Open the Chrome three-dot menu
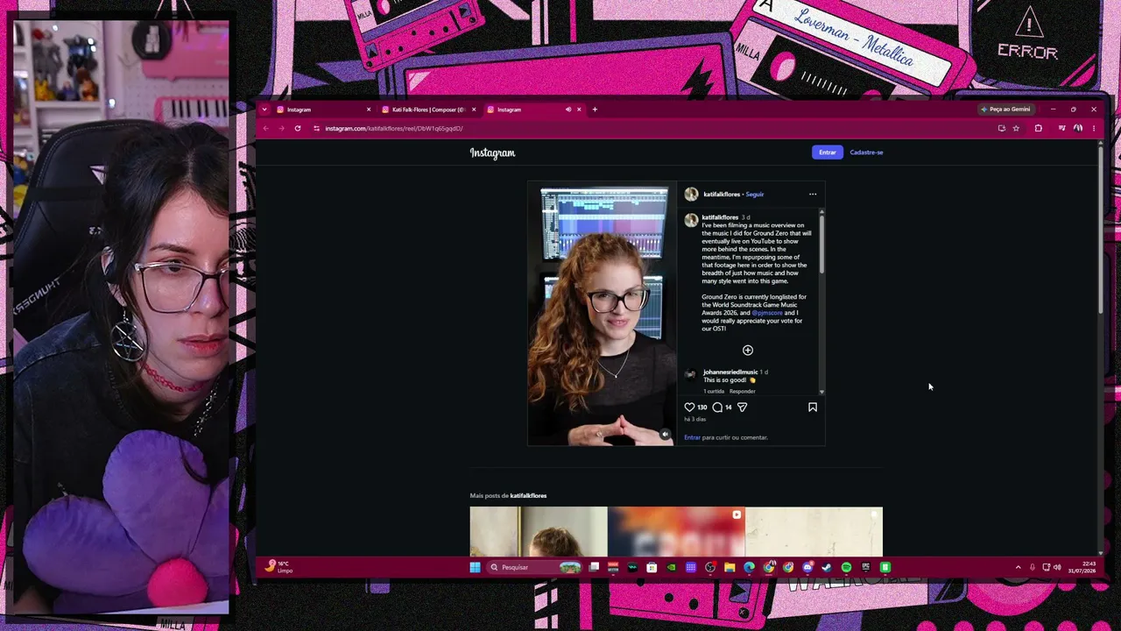The image size is (1121, 631). click(1093, 129)
